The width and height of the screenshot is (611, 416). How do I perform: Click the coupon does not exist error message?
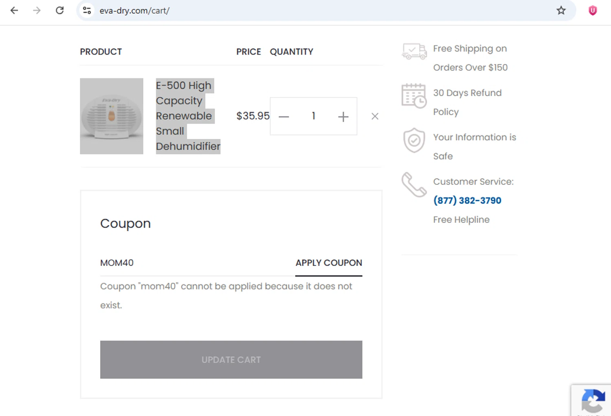226,296
